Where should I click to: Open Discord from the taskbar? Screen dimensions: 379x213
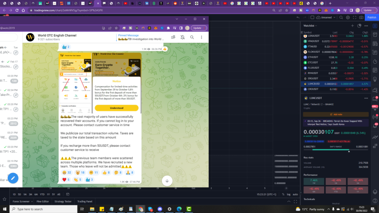pos(160,209)
